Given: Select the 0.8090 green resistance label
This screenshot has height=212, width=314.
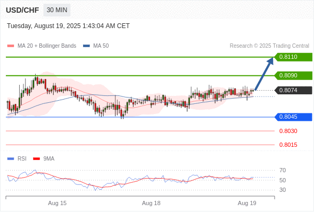Looking at the screenshot, I should [x=293, y=76].
